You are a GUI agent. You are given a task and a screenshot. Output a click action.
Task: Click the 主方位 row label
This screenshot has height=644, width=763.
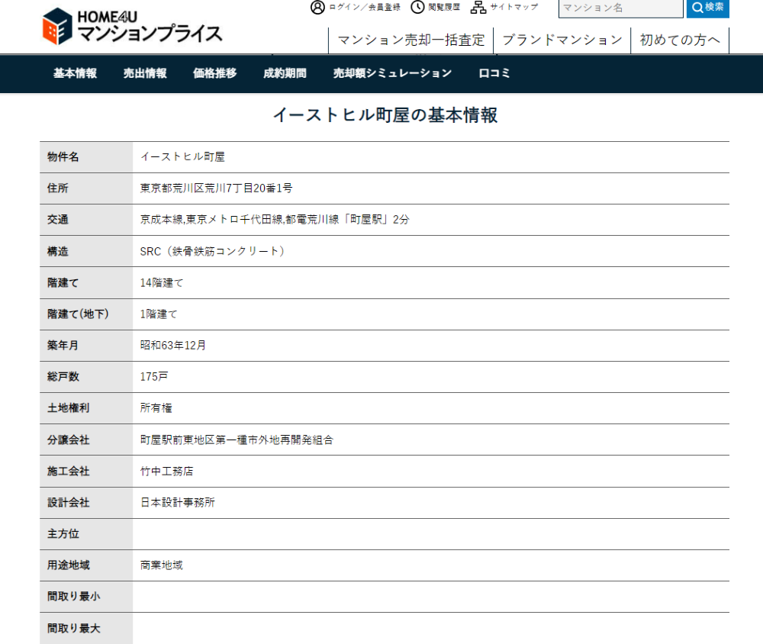[x=63, y=534]
